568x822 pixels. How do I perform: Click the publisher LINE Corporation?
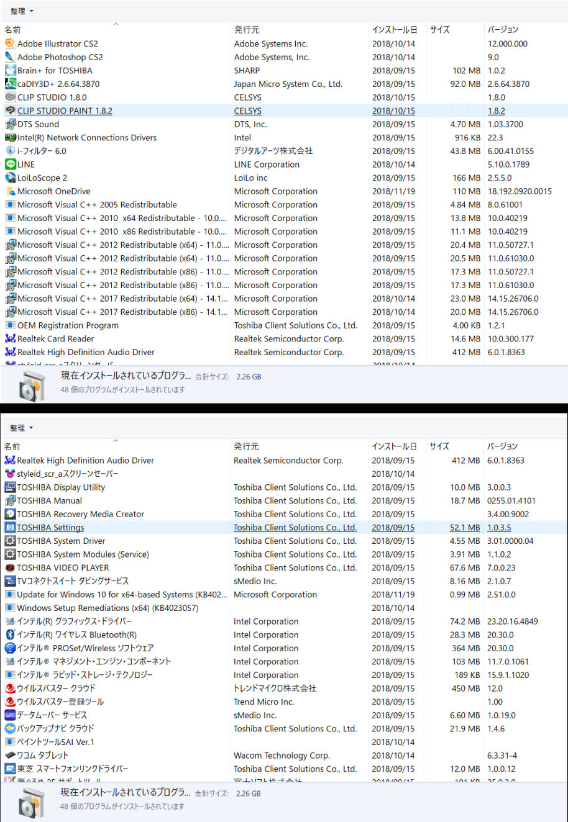tap(267, 165)
